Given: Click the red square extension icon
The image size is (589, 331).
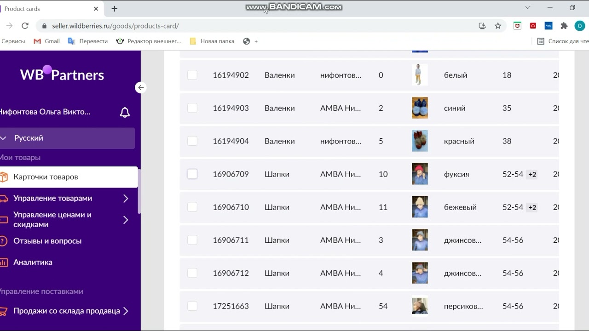Looking at the screenshot, I should (x=533, y=26).
